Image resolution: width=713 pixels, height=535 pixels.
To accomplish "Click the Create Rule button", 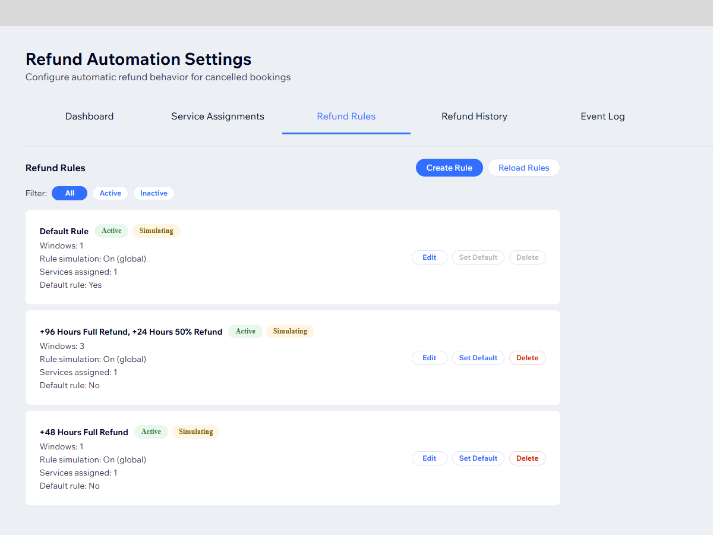I will click(449, 168).
